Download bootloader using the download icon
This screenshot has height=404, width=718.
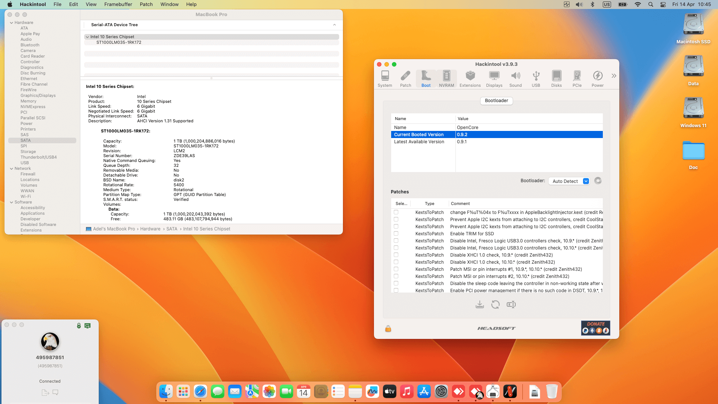pos(480,304)
